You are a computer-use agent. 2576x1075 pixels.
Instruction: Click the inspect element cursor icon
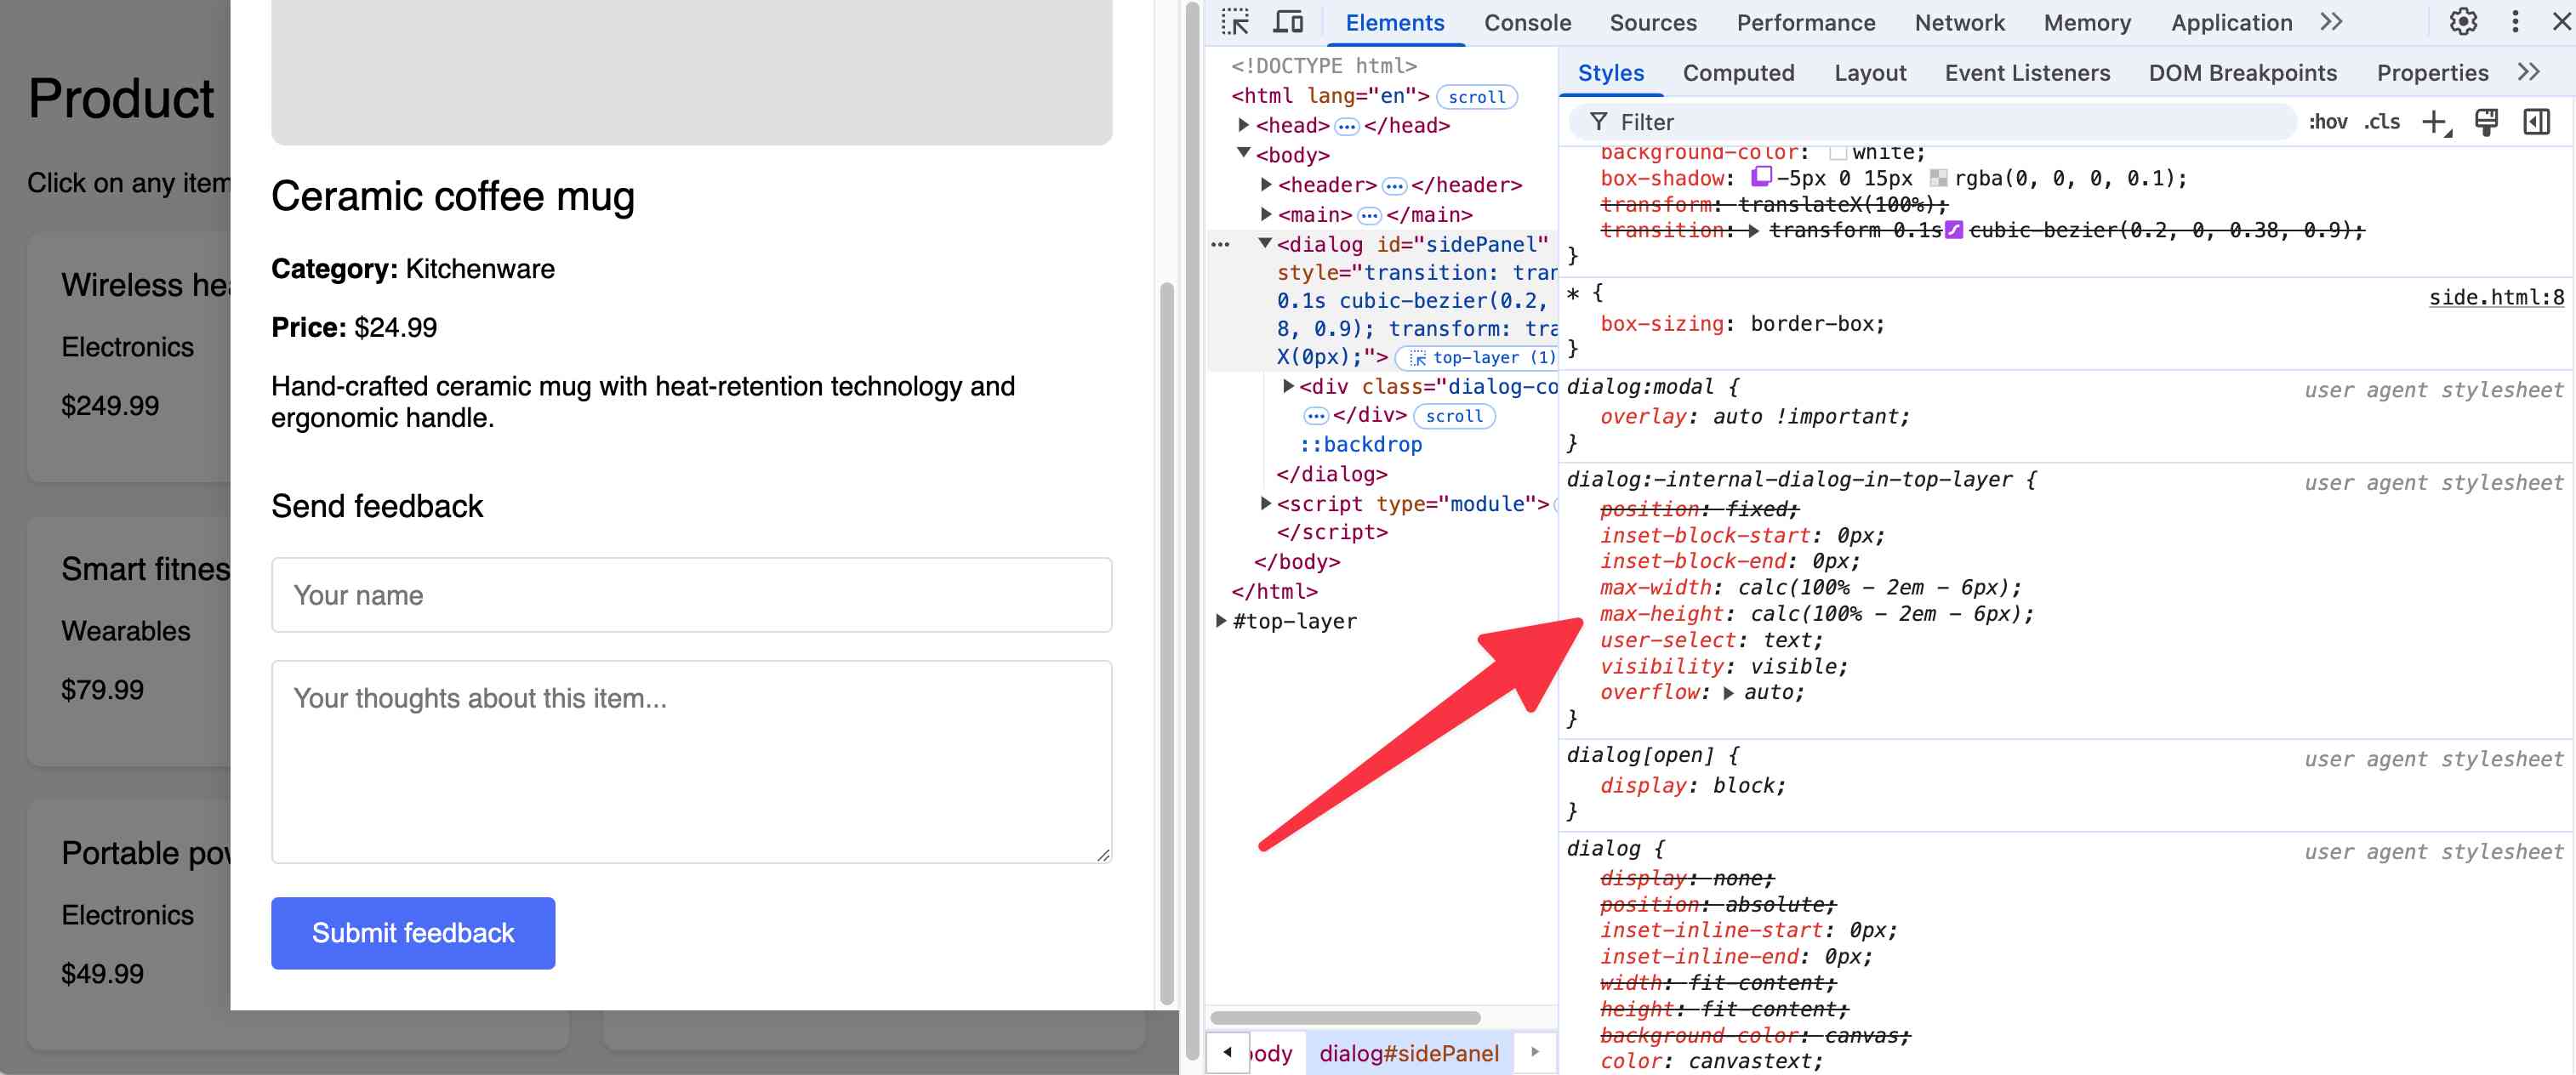tap(1239, 23)
